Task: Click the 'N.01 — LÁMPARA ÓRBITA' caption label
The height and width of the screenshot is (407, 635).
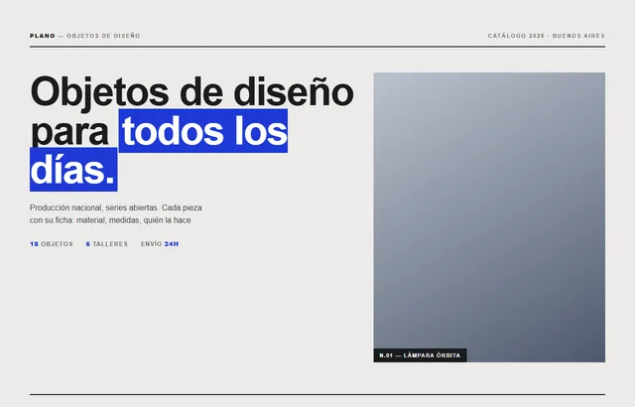Action: tap(420, 355)
